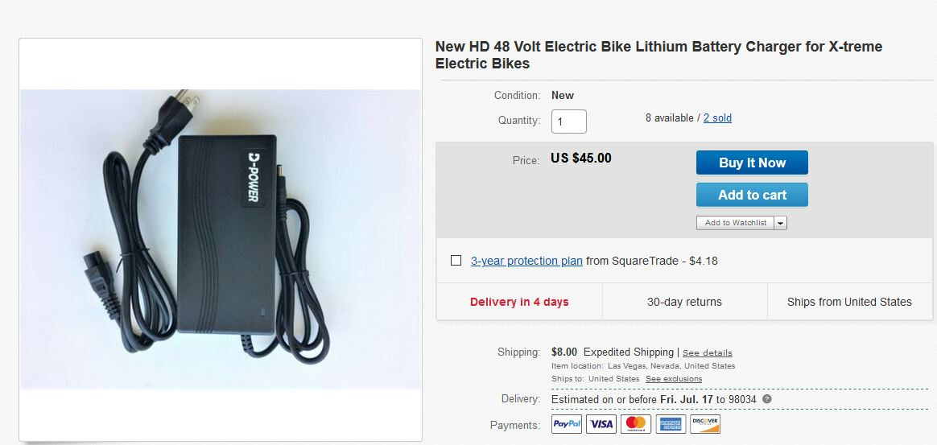
Task: Click the Ships from United States section
Action: (x=849, y=303)
